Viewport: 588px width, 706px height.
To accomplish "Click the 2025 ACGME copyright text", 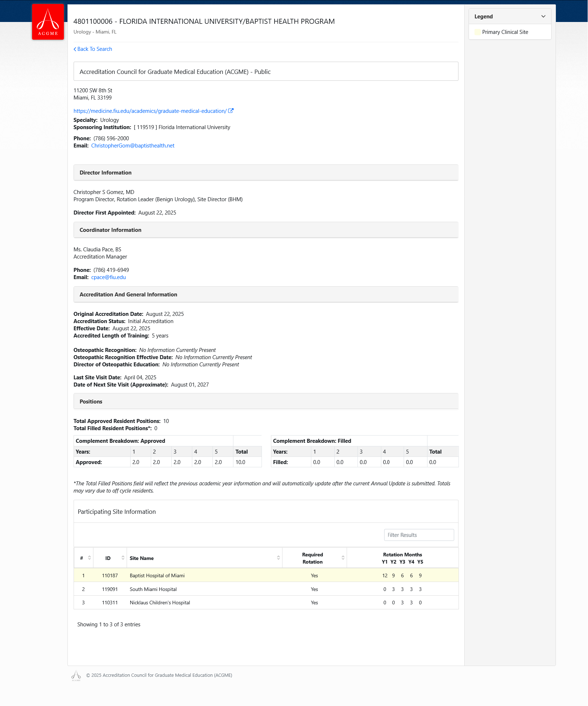I will point(159,675).
